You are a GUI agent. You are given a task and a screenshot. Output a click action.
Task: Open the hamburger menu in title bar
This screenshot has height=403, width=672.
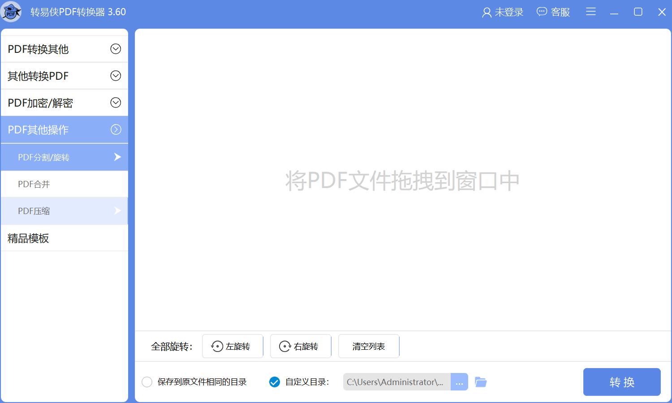[590, 12]
